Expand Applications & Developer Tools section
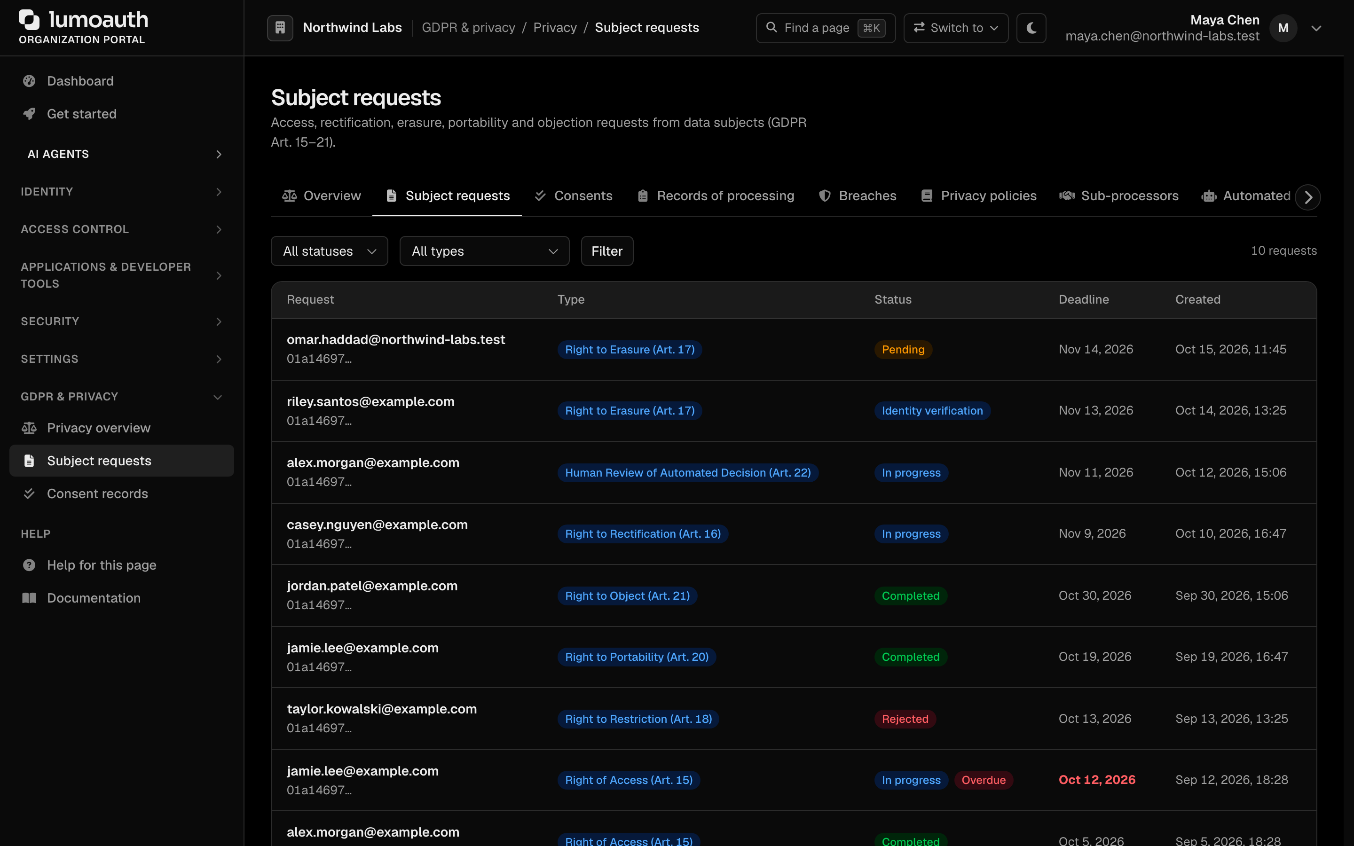This screenshot has width=1354, height=846. (121, 275)
